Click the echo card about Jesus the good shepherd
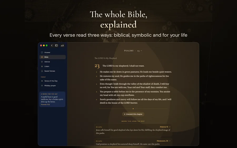Screen dimensions: 237x148 point(133,130)
